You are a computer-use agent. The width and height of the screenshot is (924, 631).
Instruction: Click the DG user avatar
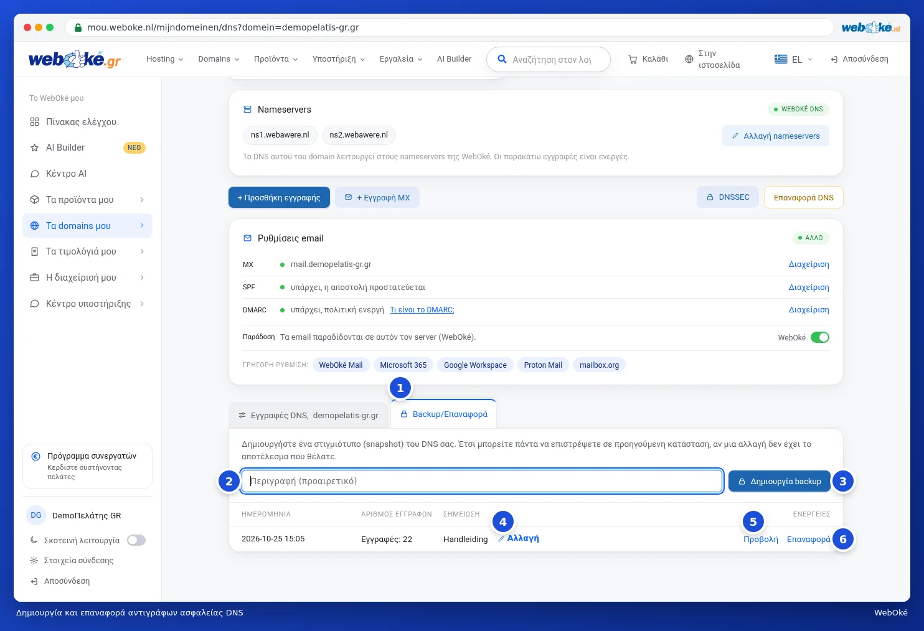click(36, 515)
